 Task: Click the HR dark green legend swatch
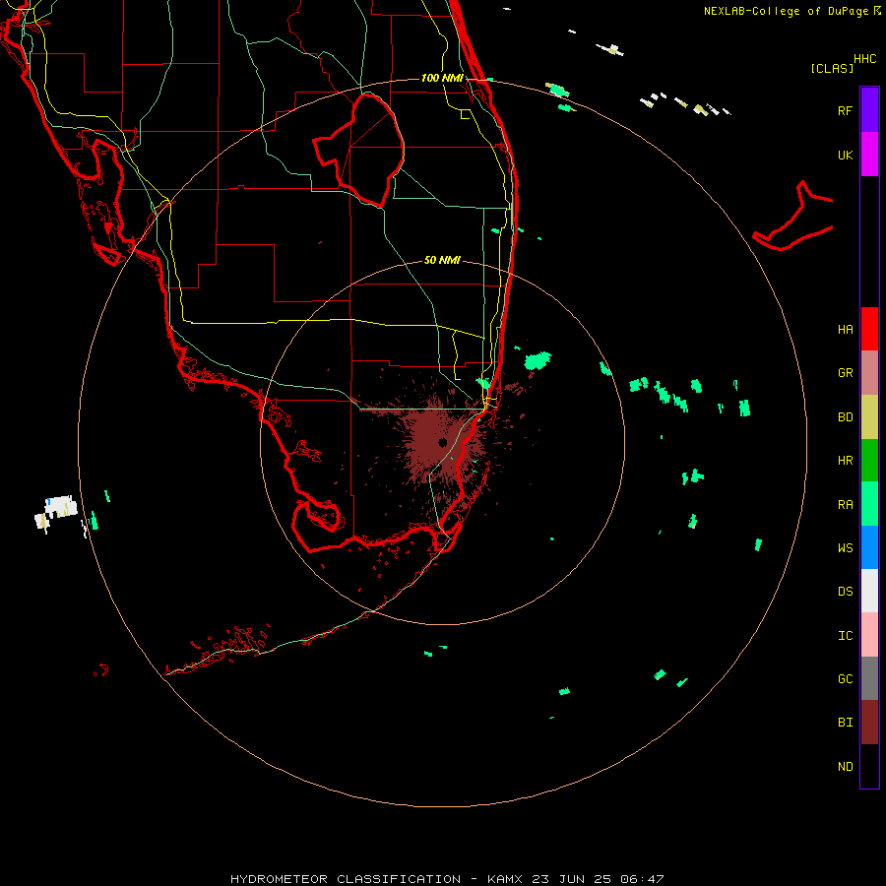click(x=869, y=460)
